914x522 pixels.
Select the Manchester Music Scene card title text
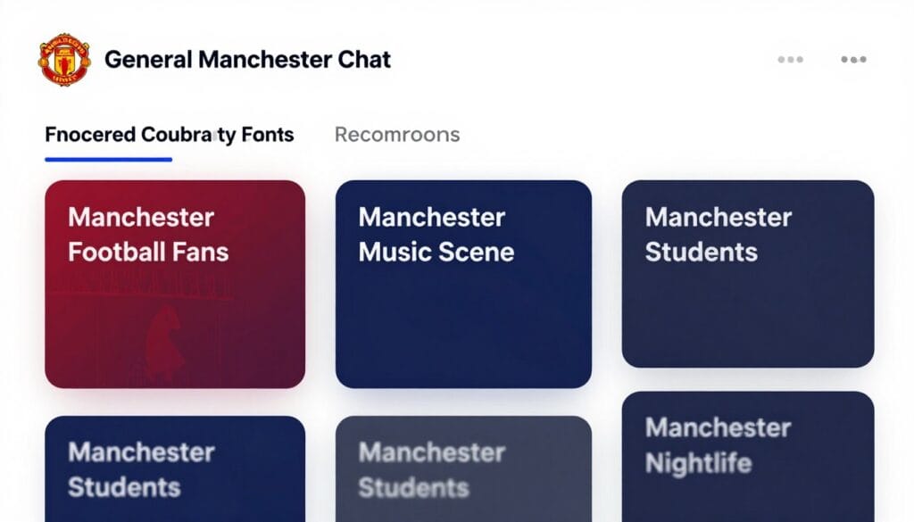click(x=436, y=234)
